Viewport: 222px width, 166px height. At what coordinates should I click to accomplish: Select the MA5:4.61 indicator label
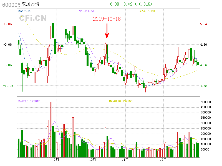pos(25,11)
